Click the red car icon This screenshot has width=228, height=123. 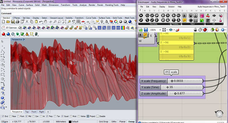(x=83, y=22)
